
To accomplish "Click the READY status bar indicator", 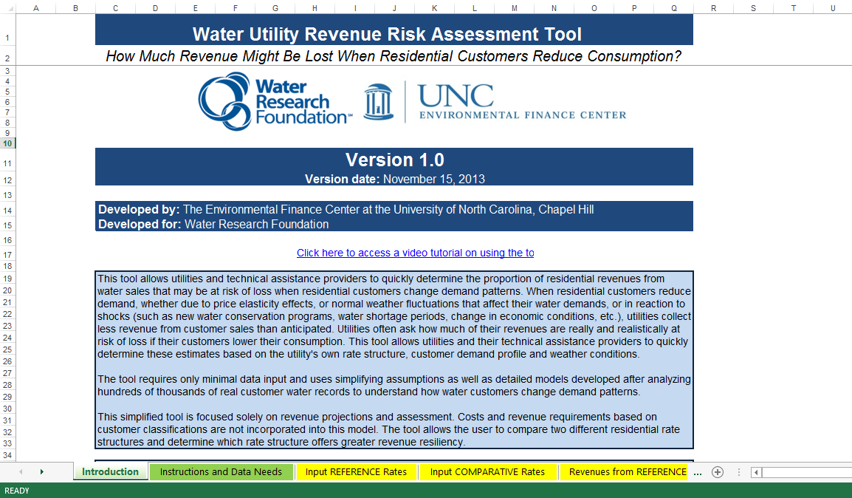I will [x=17, y=491].
